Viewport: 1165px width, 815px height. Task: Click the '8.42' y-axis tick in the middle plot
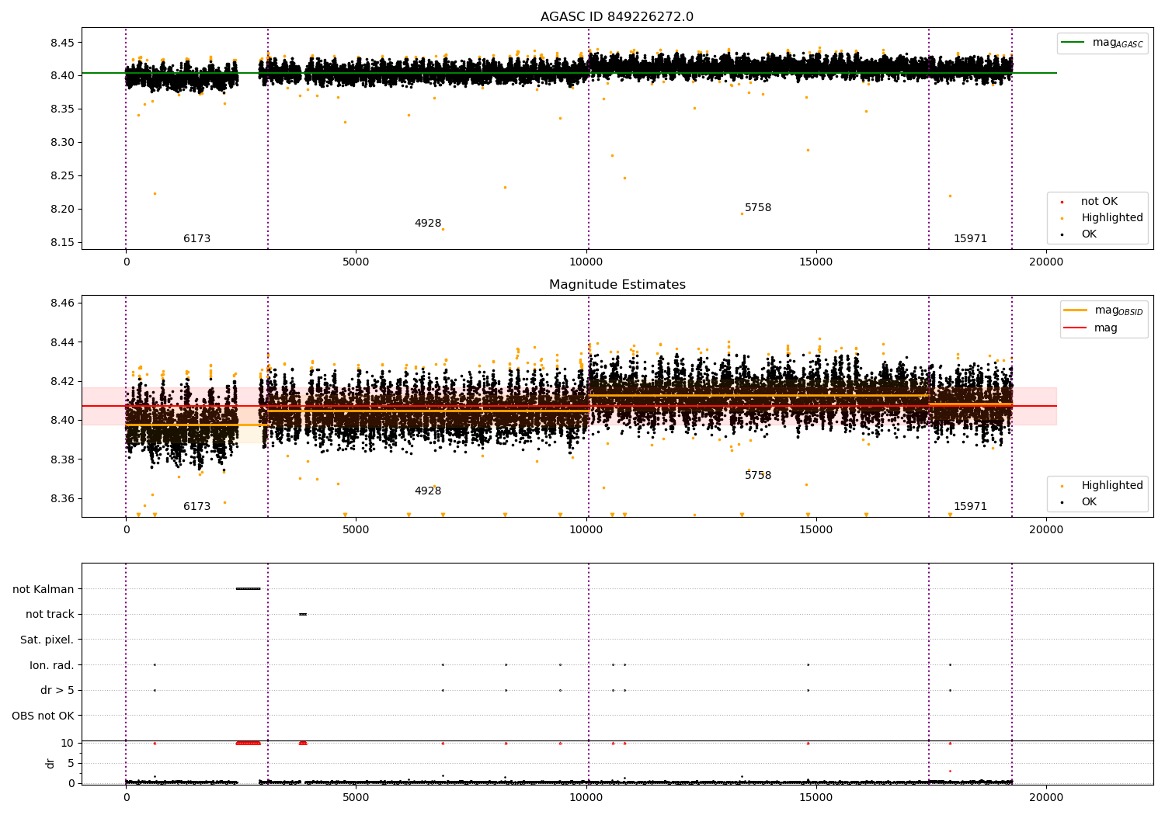62,382
